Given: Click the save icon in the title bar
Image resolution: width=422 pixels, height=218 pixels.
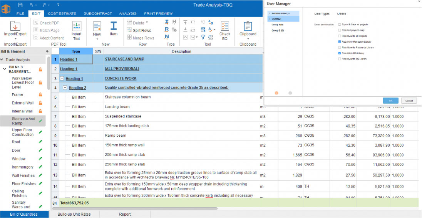Looking at the screenshot, I should (x=20, y=5).
